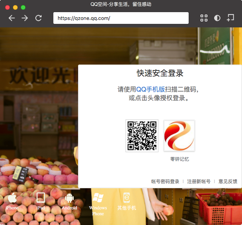Click the page title QQ空间-分享生活，留住感动

pos(121,4)
